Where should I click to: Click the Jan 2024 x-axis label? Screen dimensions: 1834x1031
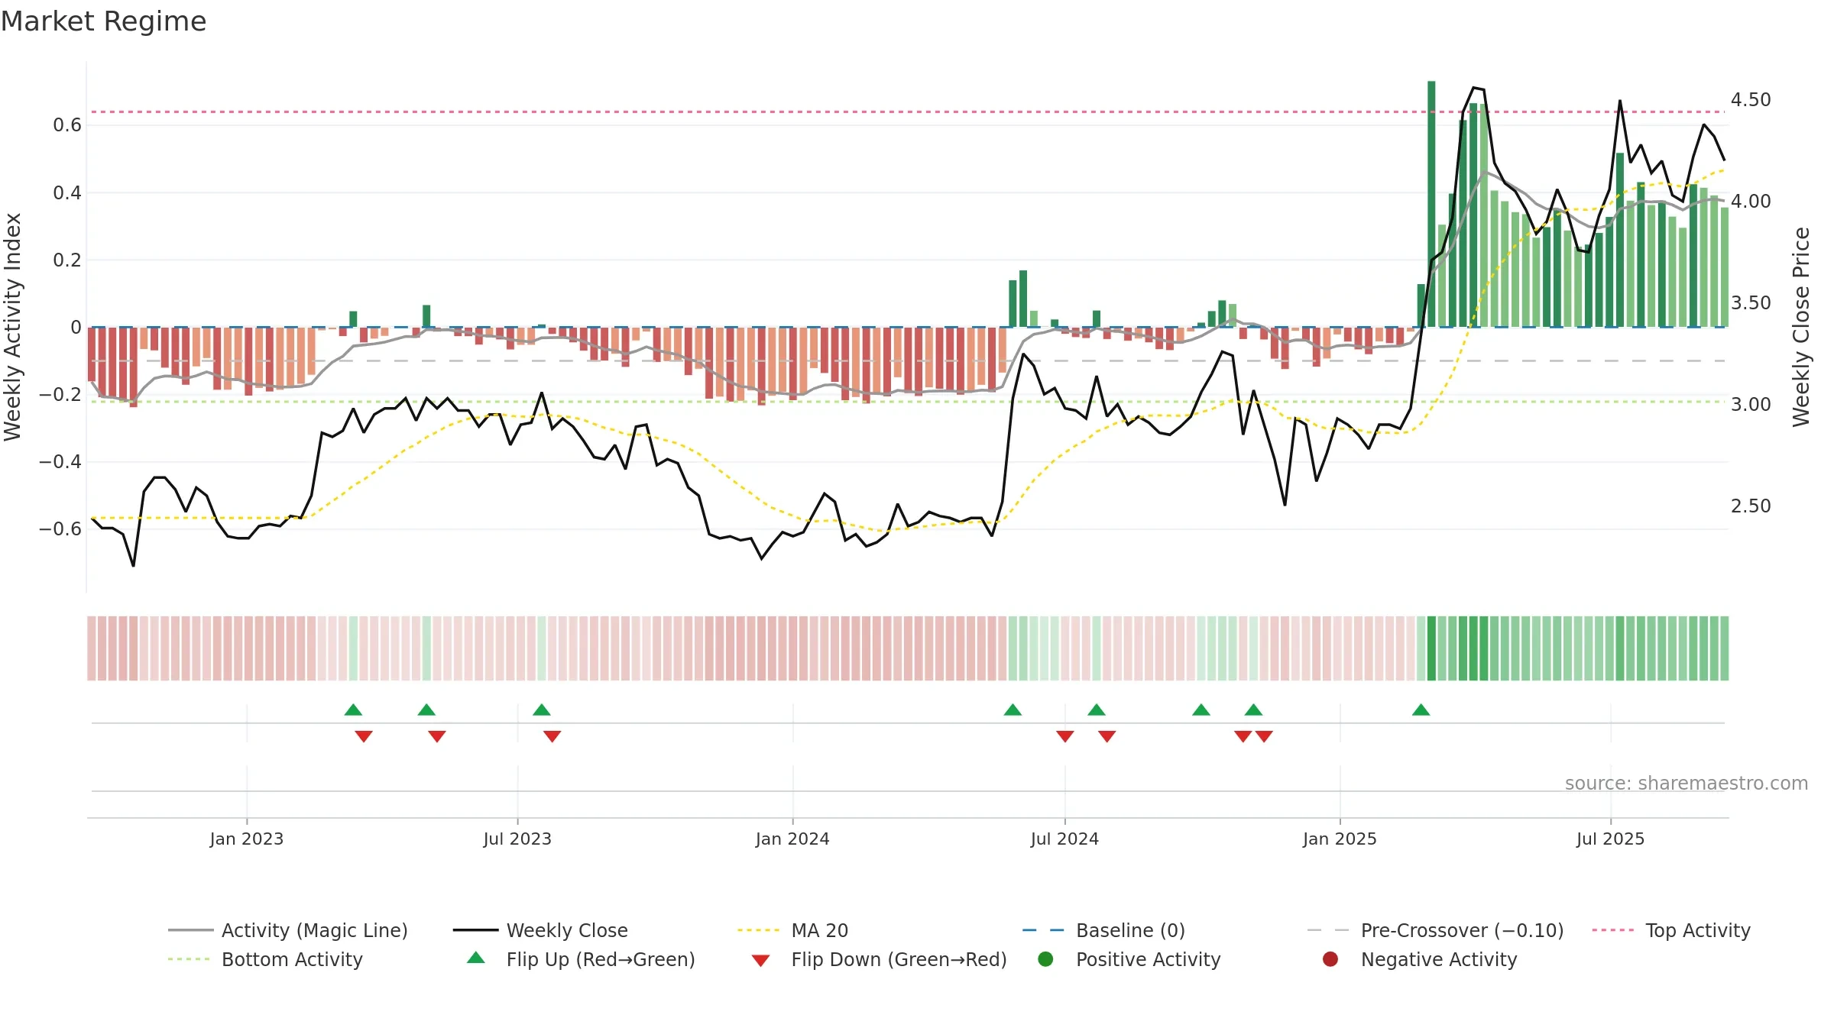(x=792, y=839)
